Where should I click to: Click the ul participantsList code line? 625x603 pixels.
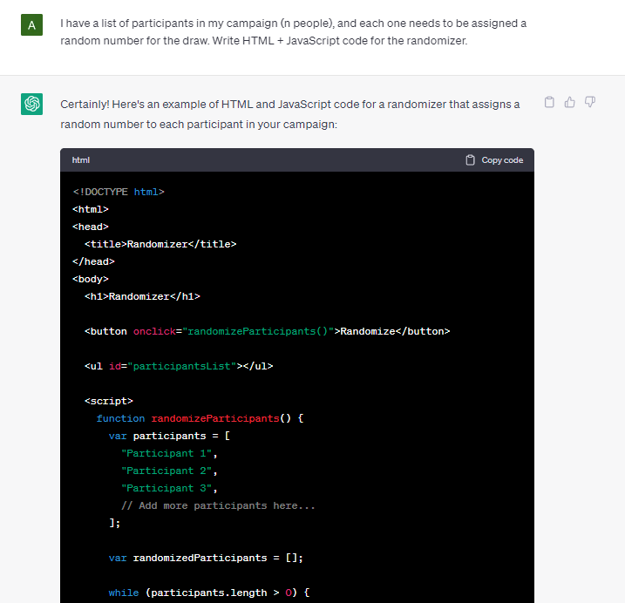point(179,366)
